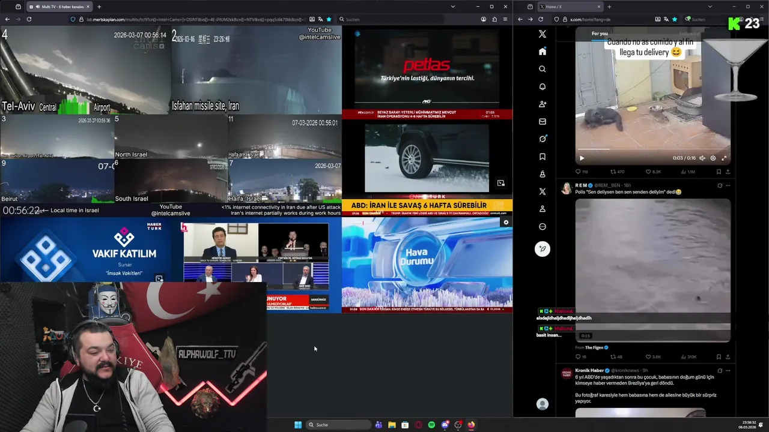Click the X logo atop the sidebar

(x=543, y=34)
